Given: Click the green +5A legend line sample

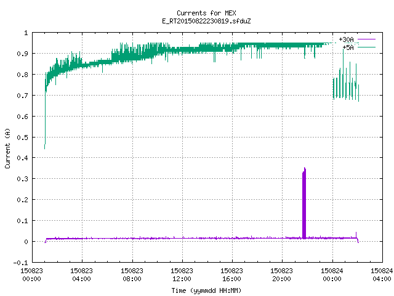Looking at the screenshot, I should [366, 47].
